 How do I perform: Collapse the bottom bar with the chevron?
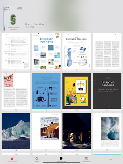tap(111, 160)
